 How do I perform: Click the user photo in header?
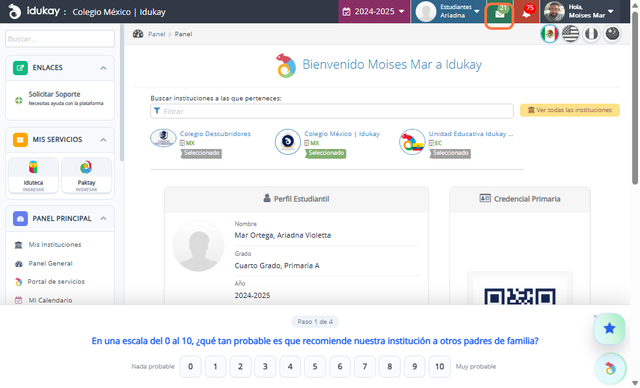tap(554, 12)
